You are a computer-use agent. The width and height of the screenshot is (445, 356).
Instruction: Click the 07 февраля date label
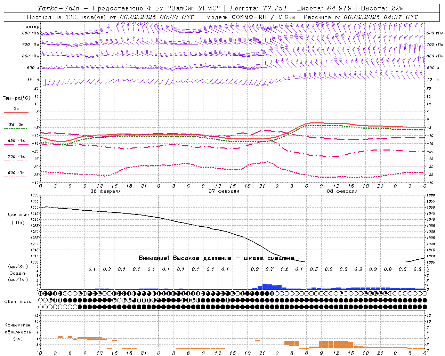click(x=224, y=191)
